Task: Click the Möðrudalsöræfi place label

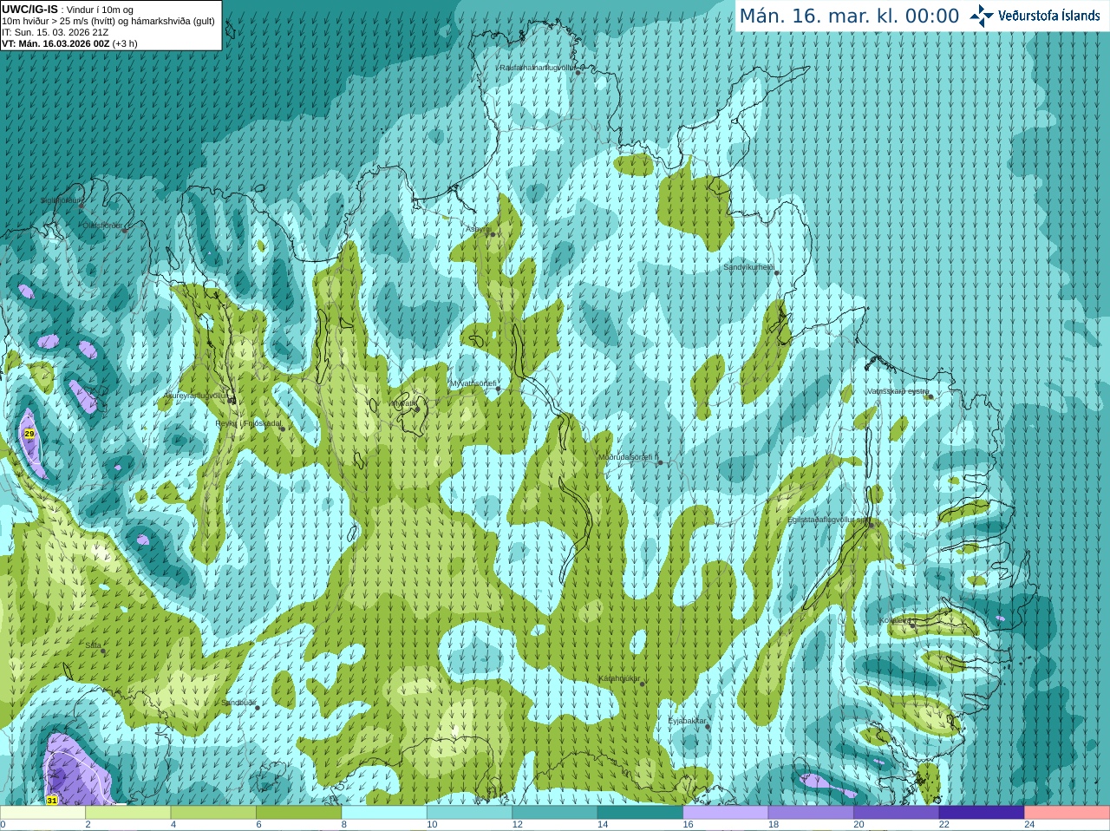Action: 628,457
